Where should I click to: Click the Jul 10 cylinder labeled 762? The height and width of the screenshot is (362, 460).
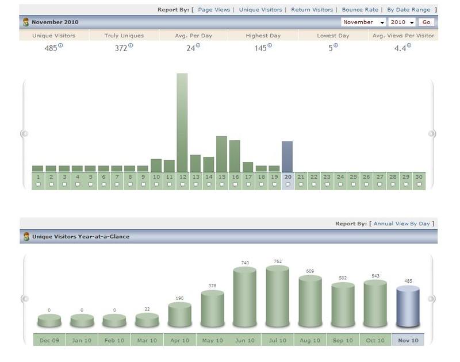tap(278, 296)
